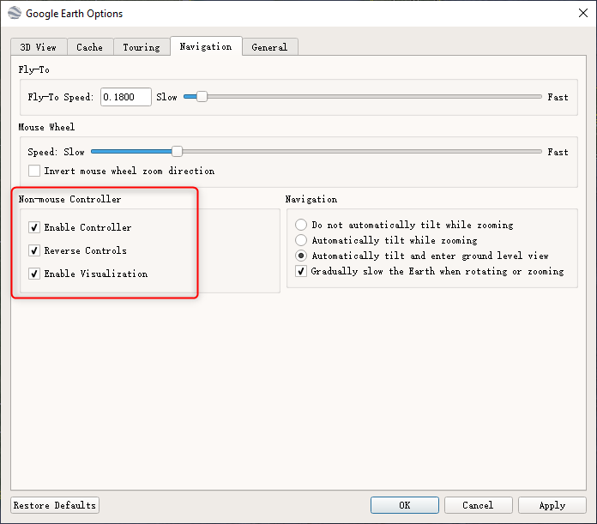This screenshot has width=597, height=524.
Task: Toggle Reverse Controls checkbox
Action: tap(34, 250)
